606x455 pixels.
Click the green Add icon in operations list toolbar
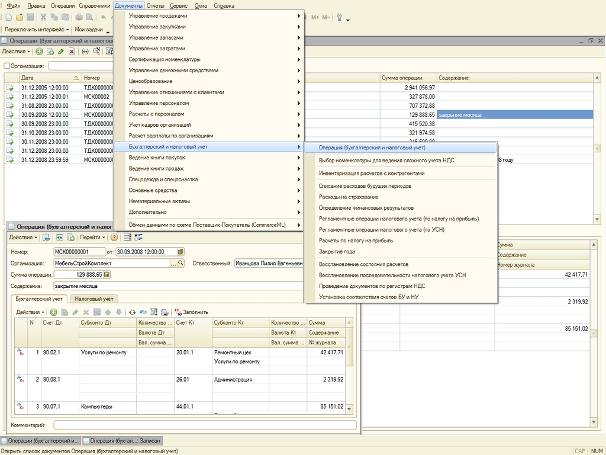pos(39,52)
